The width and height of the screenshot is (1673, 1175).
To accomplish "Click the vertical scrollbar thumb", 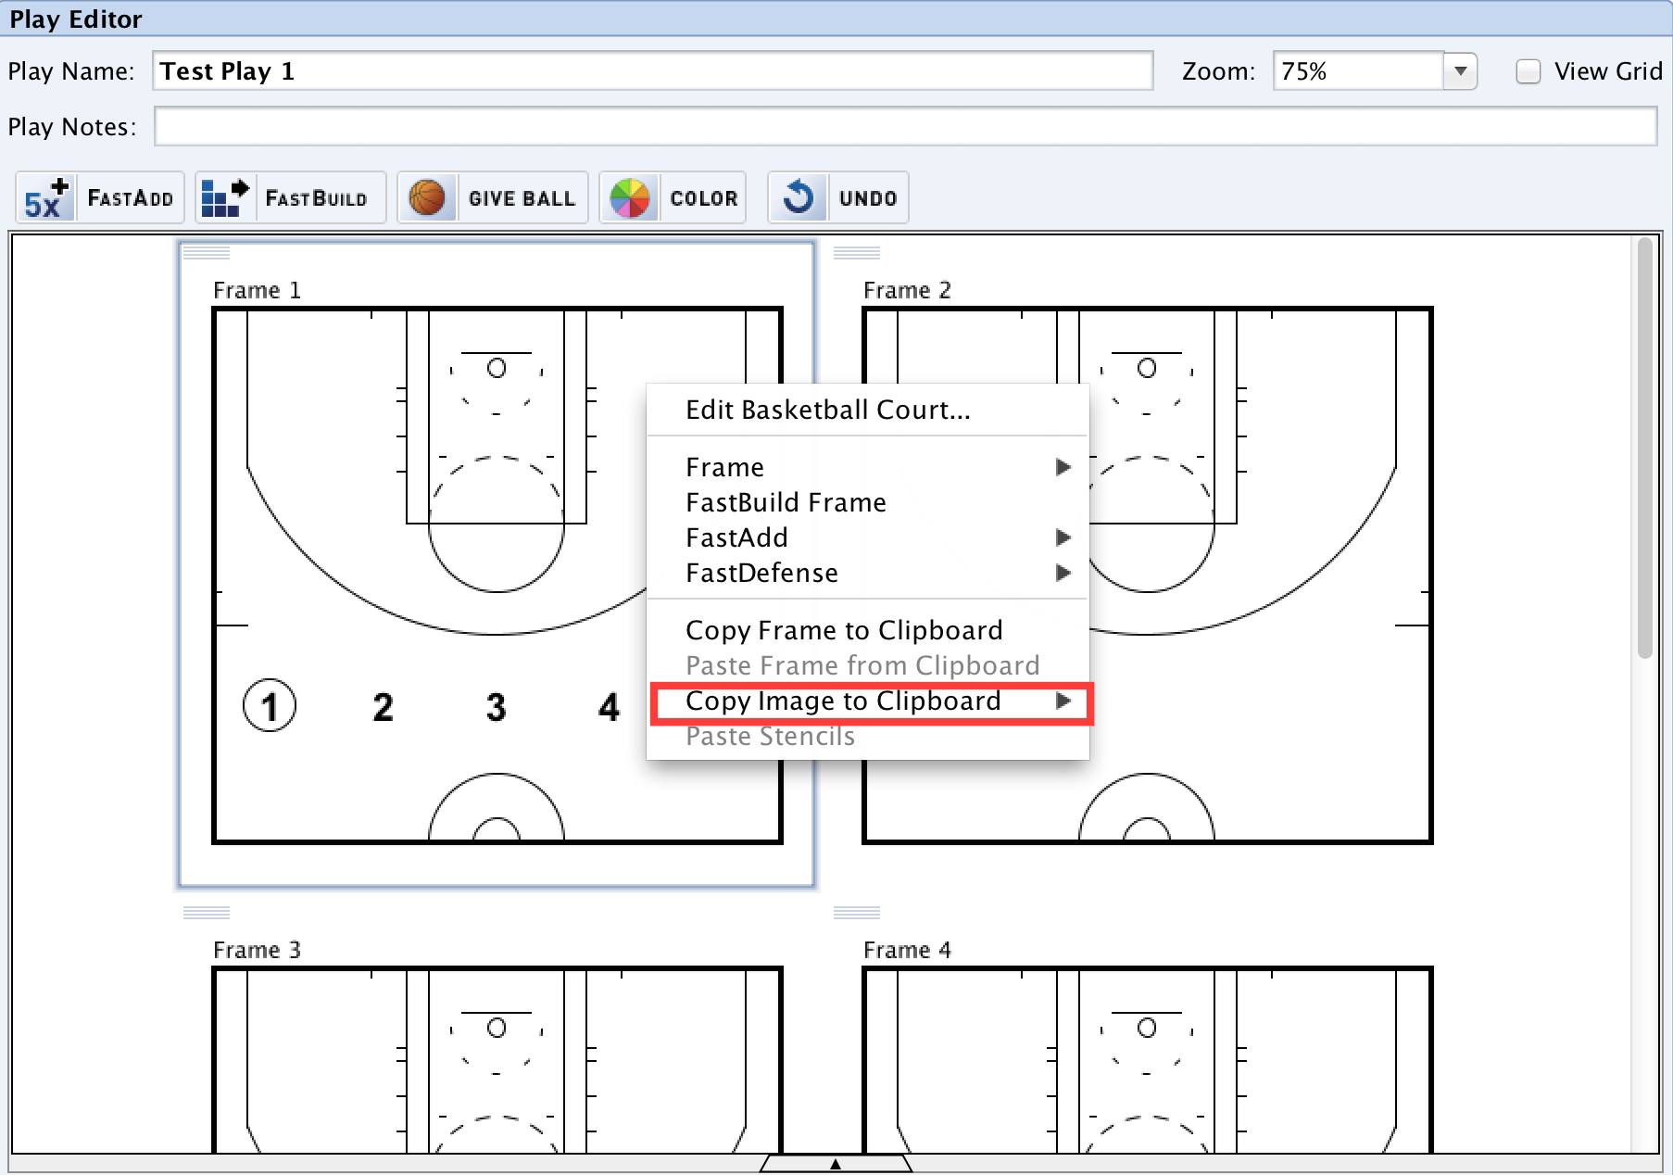I will 1645,448.
